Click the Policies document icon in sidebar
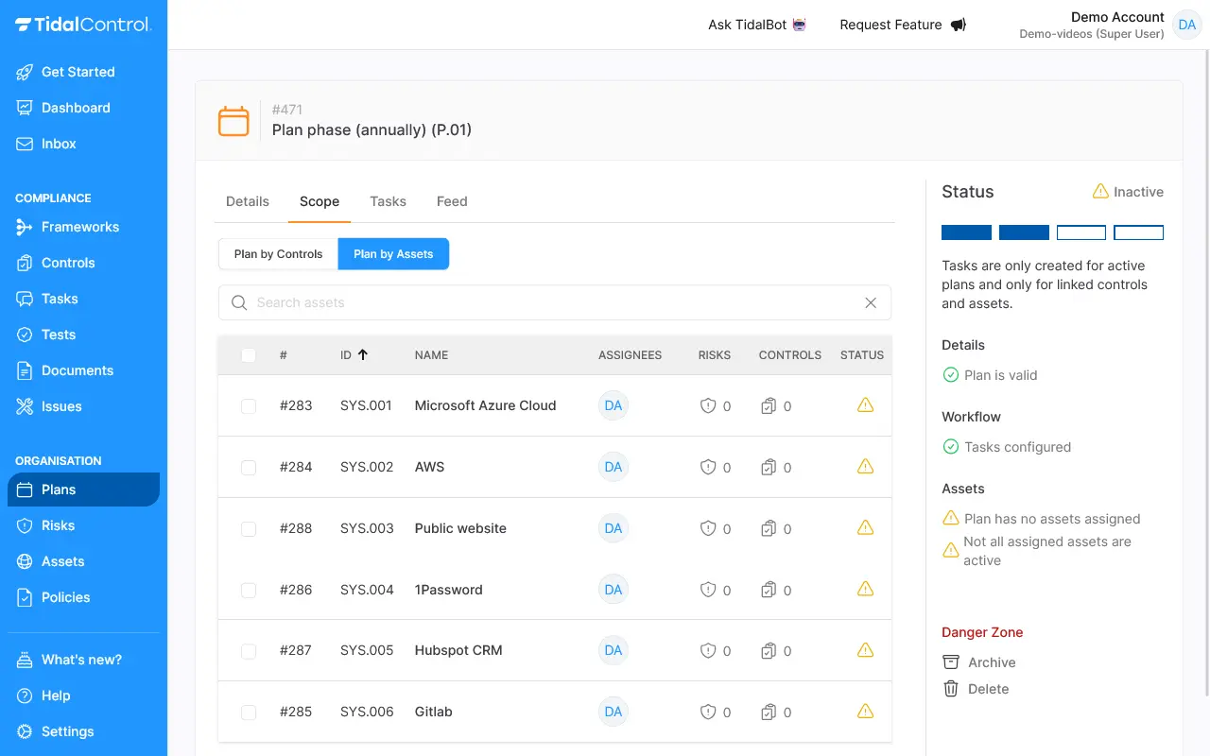1210x756 pixels. pyautogui.click(x=25, y=597)
